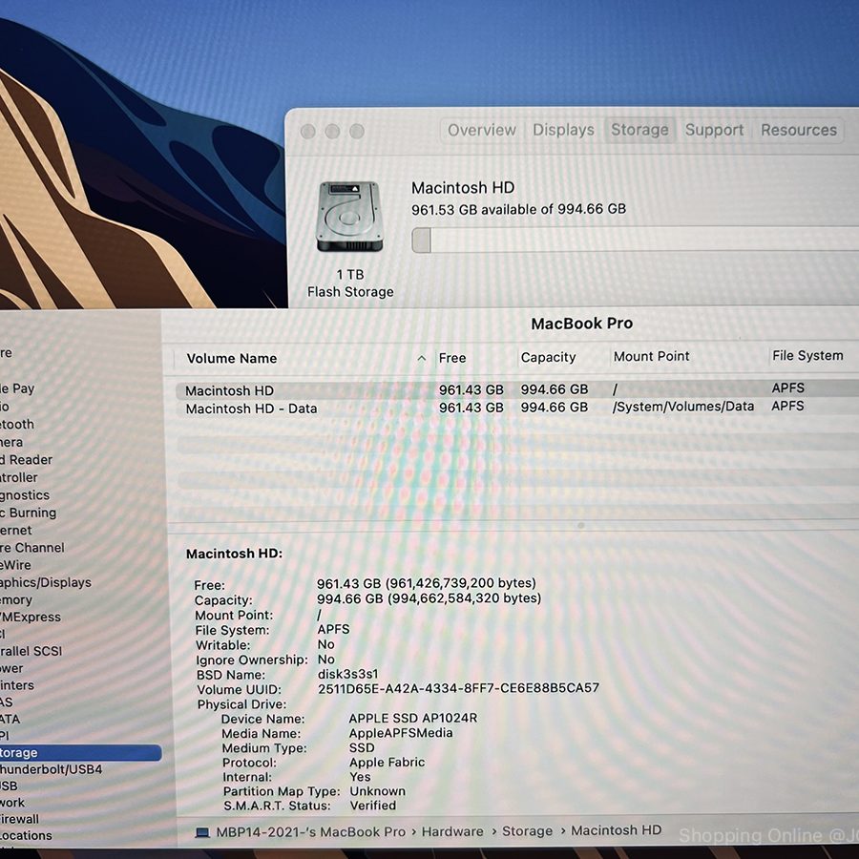Select Locations in the sidebar
The image size is (859, 859).
coord(26,835)
